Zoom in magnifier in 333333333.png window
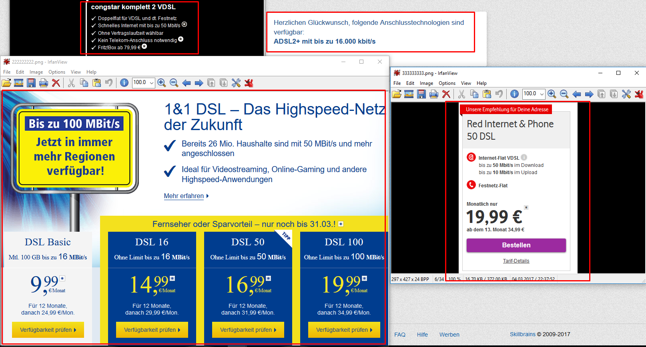The width and height of the screenshot is (646, 347). (x=552, y=94)
